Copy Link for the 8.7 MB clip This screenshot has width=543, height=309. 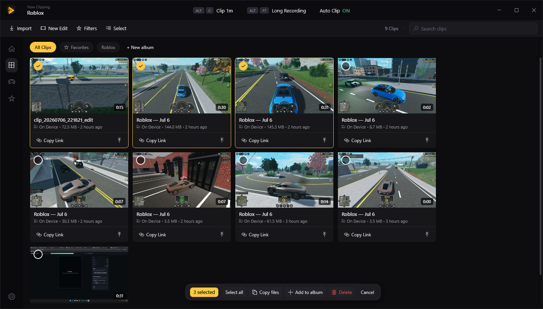(x=357, y=140)
